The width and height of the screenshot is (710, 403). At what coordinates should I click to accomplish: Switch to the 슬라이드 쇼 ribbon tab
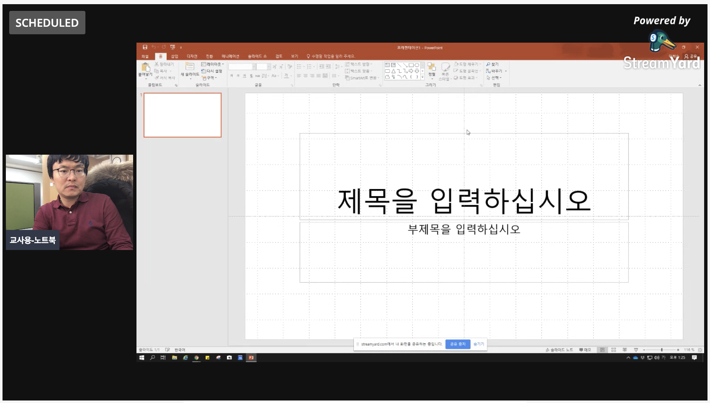[x=257, y=56]
